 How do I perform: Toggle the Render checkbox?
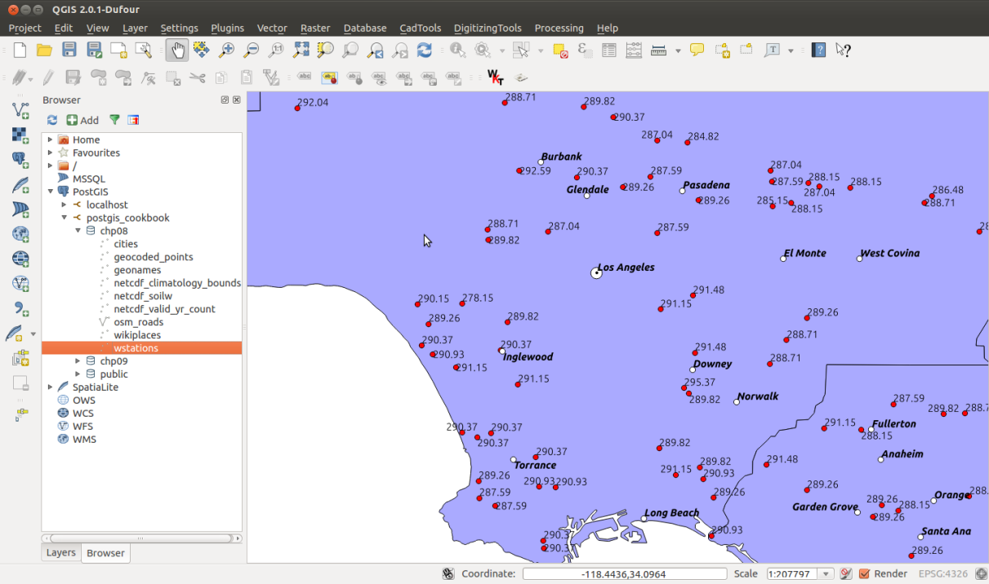point(864,574)
